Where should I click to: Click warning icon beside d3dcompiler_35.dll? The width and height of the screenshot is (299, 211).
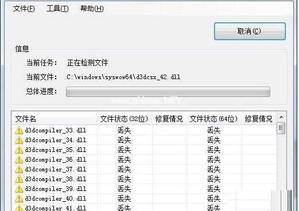[19, 150]
